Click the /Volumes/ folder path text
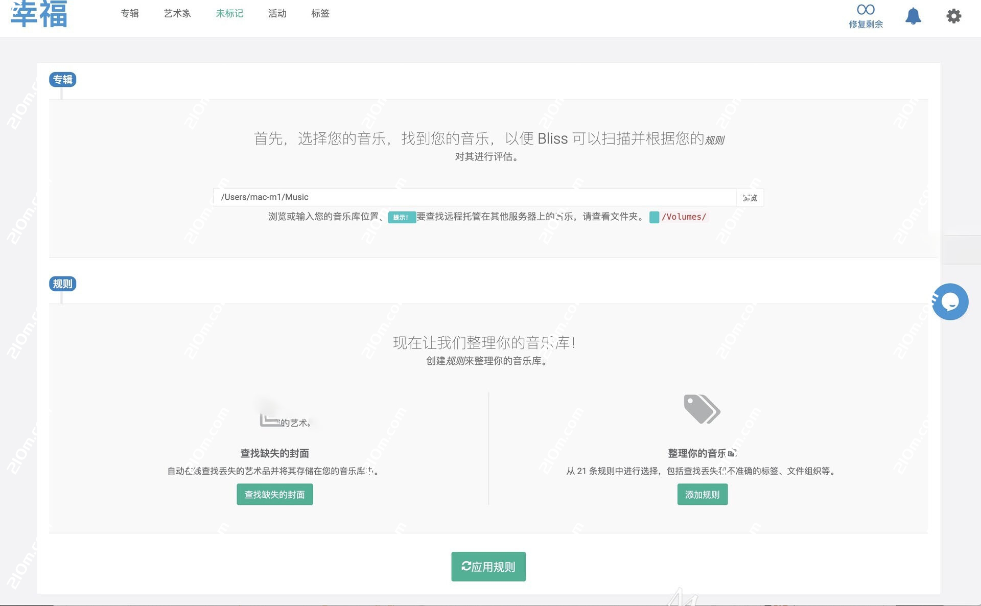 coord(684,217)
